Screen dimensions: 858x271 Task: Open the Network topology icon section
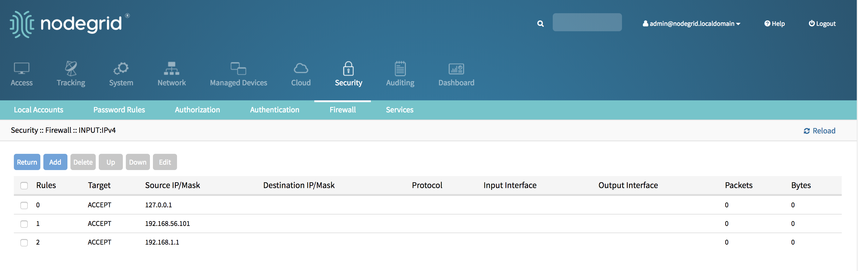coord(172,74)
